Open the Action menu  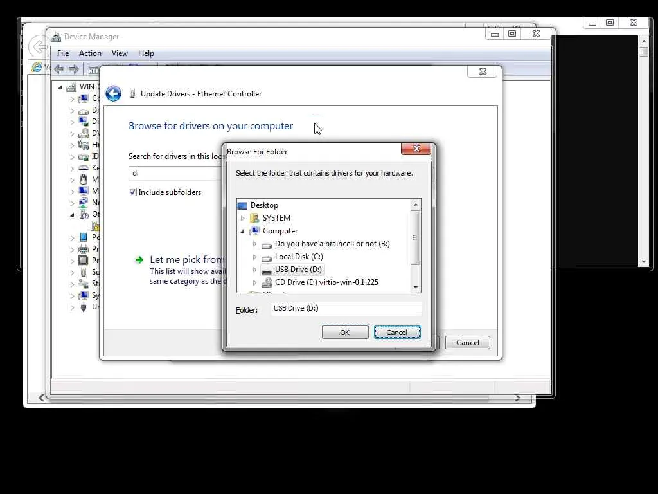[x=90, y=53]
